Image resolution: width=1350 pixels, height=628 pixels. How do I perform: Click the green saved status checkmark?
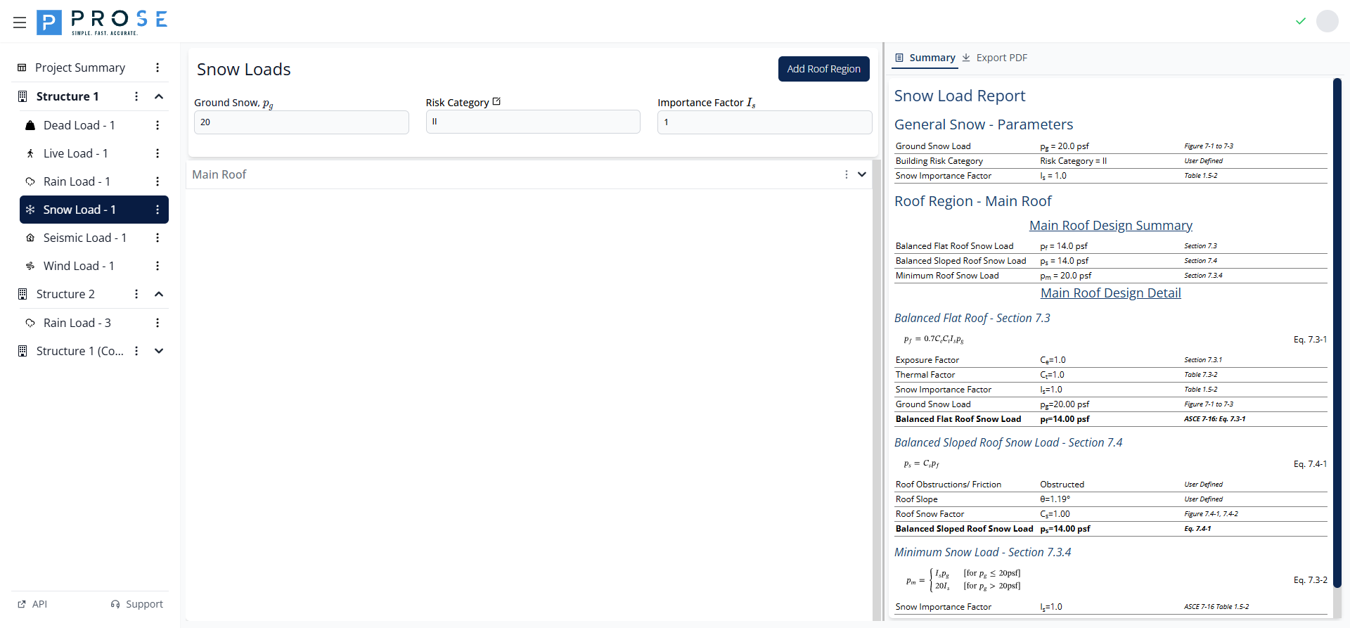coord(1300,21)
